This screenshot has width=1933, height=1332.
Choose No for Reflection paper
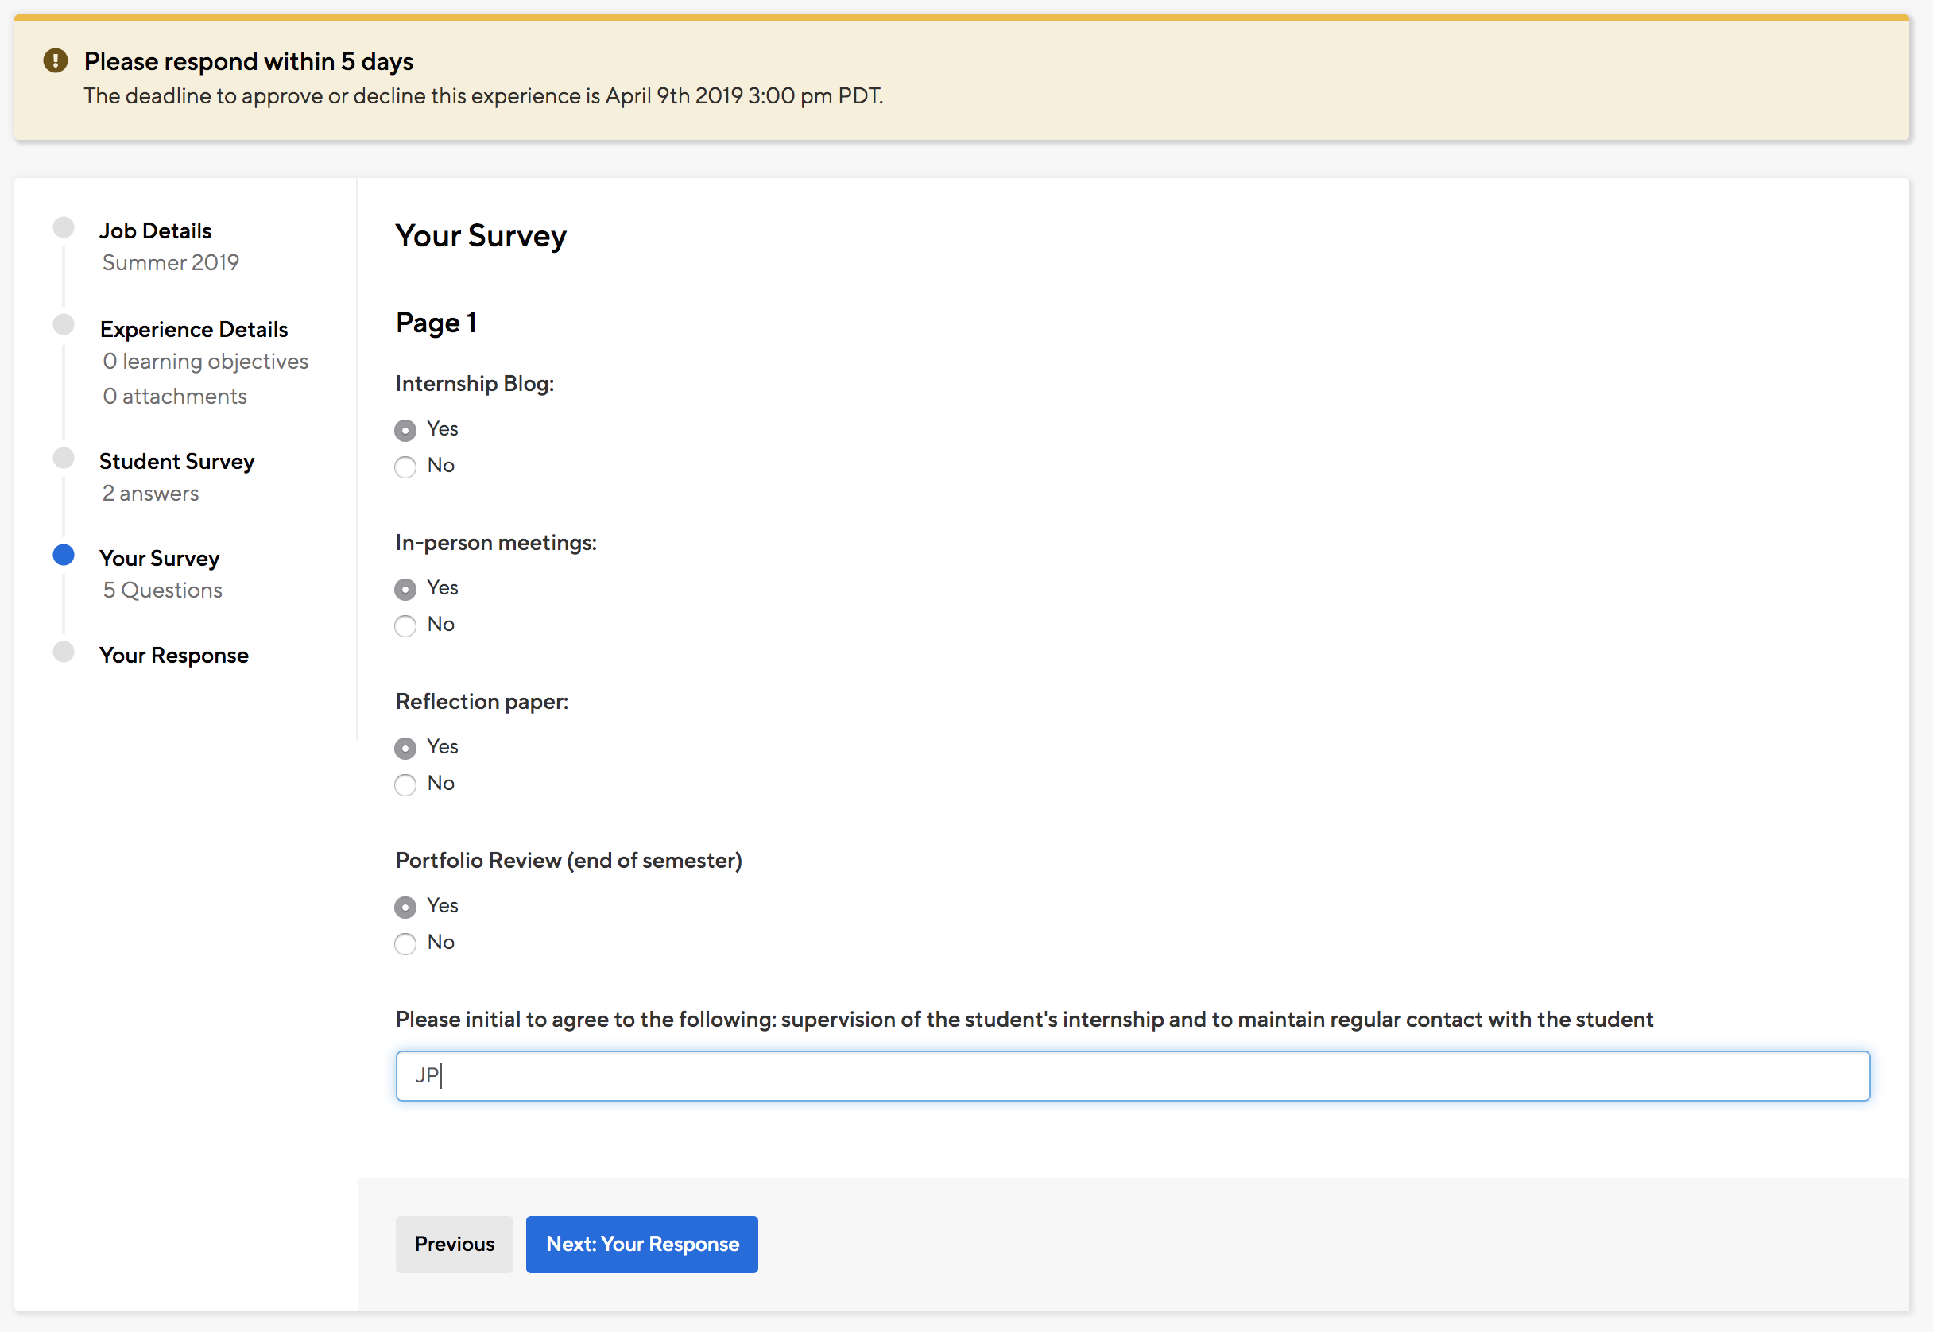click(x=405, y=784)
